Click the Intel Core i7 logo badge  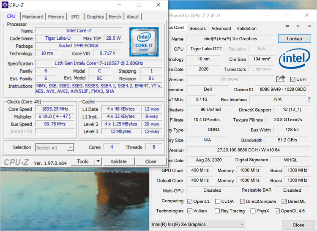(x=144, y=42)
